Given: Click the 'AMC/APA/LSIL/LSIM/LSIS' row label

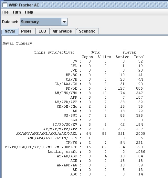Looking at the screenshot, I should click(52, 138).
